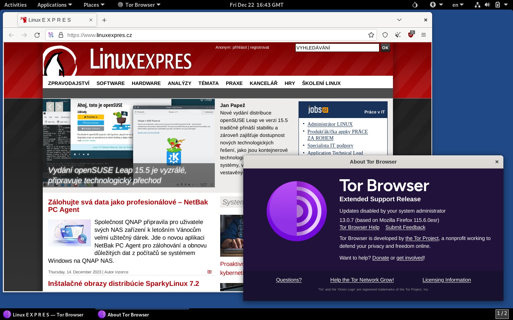
Task: Open the shield security level icon
Action: pyautogui.click(x=385, y=35)
